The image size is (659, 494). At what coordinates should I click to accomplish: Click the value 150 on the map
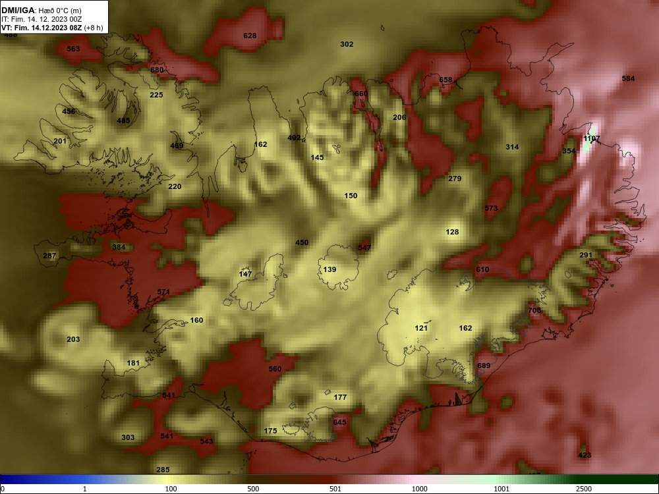(x=351, y=196)
